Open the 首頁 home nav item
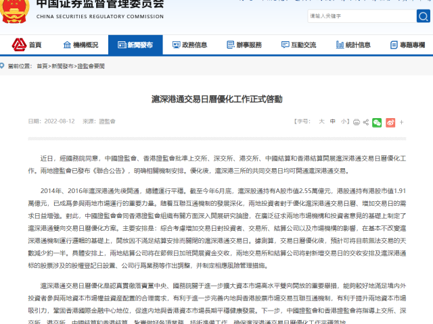 [x=27, y=45]
